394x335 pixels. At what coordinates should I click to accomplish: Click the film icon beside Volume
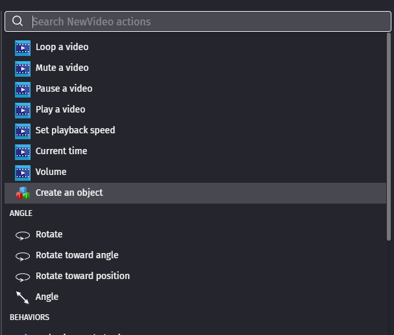(x=23, y=172)
